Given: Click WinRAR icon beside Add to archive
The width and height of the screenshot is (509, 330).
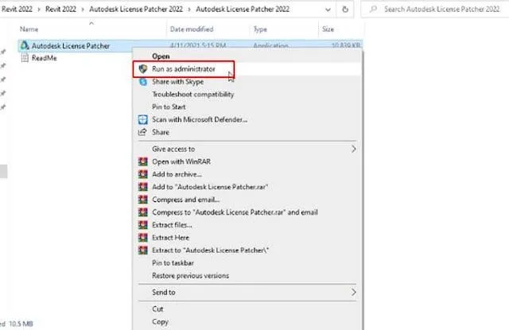Looking at the screenshot, I should click(x=143, y=174).
